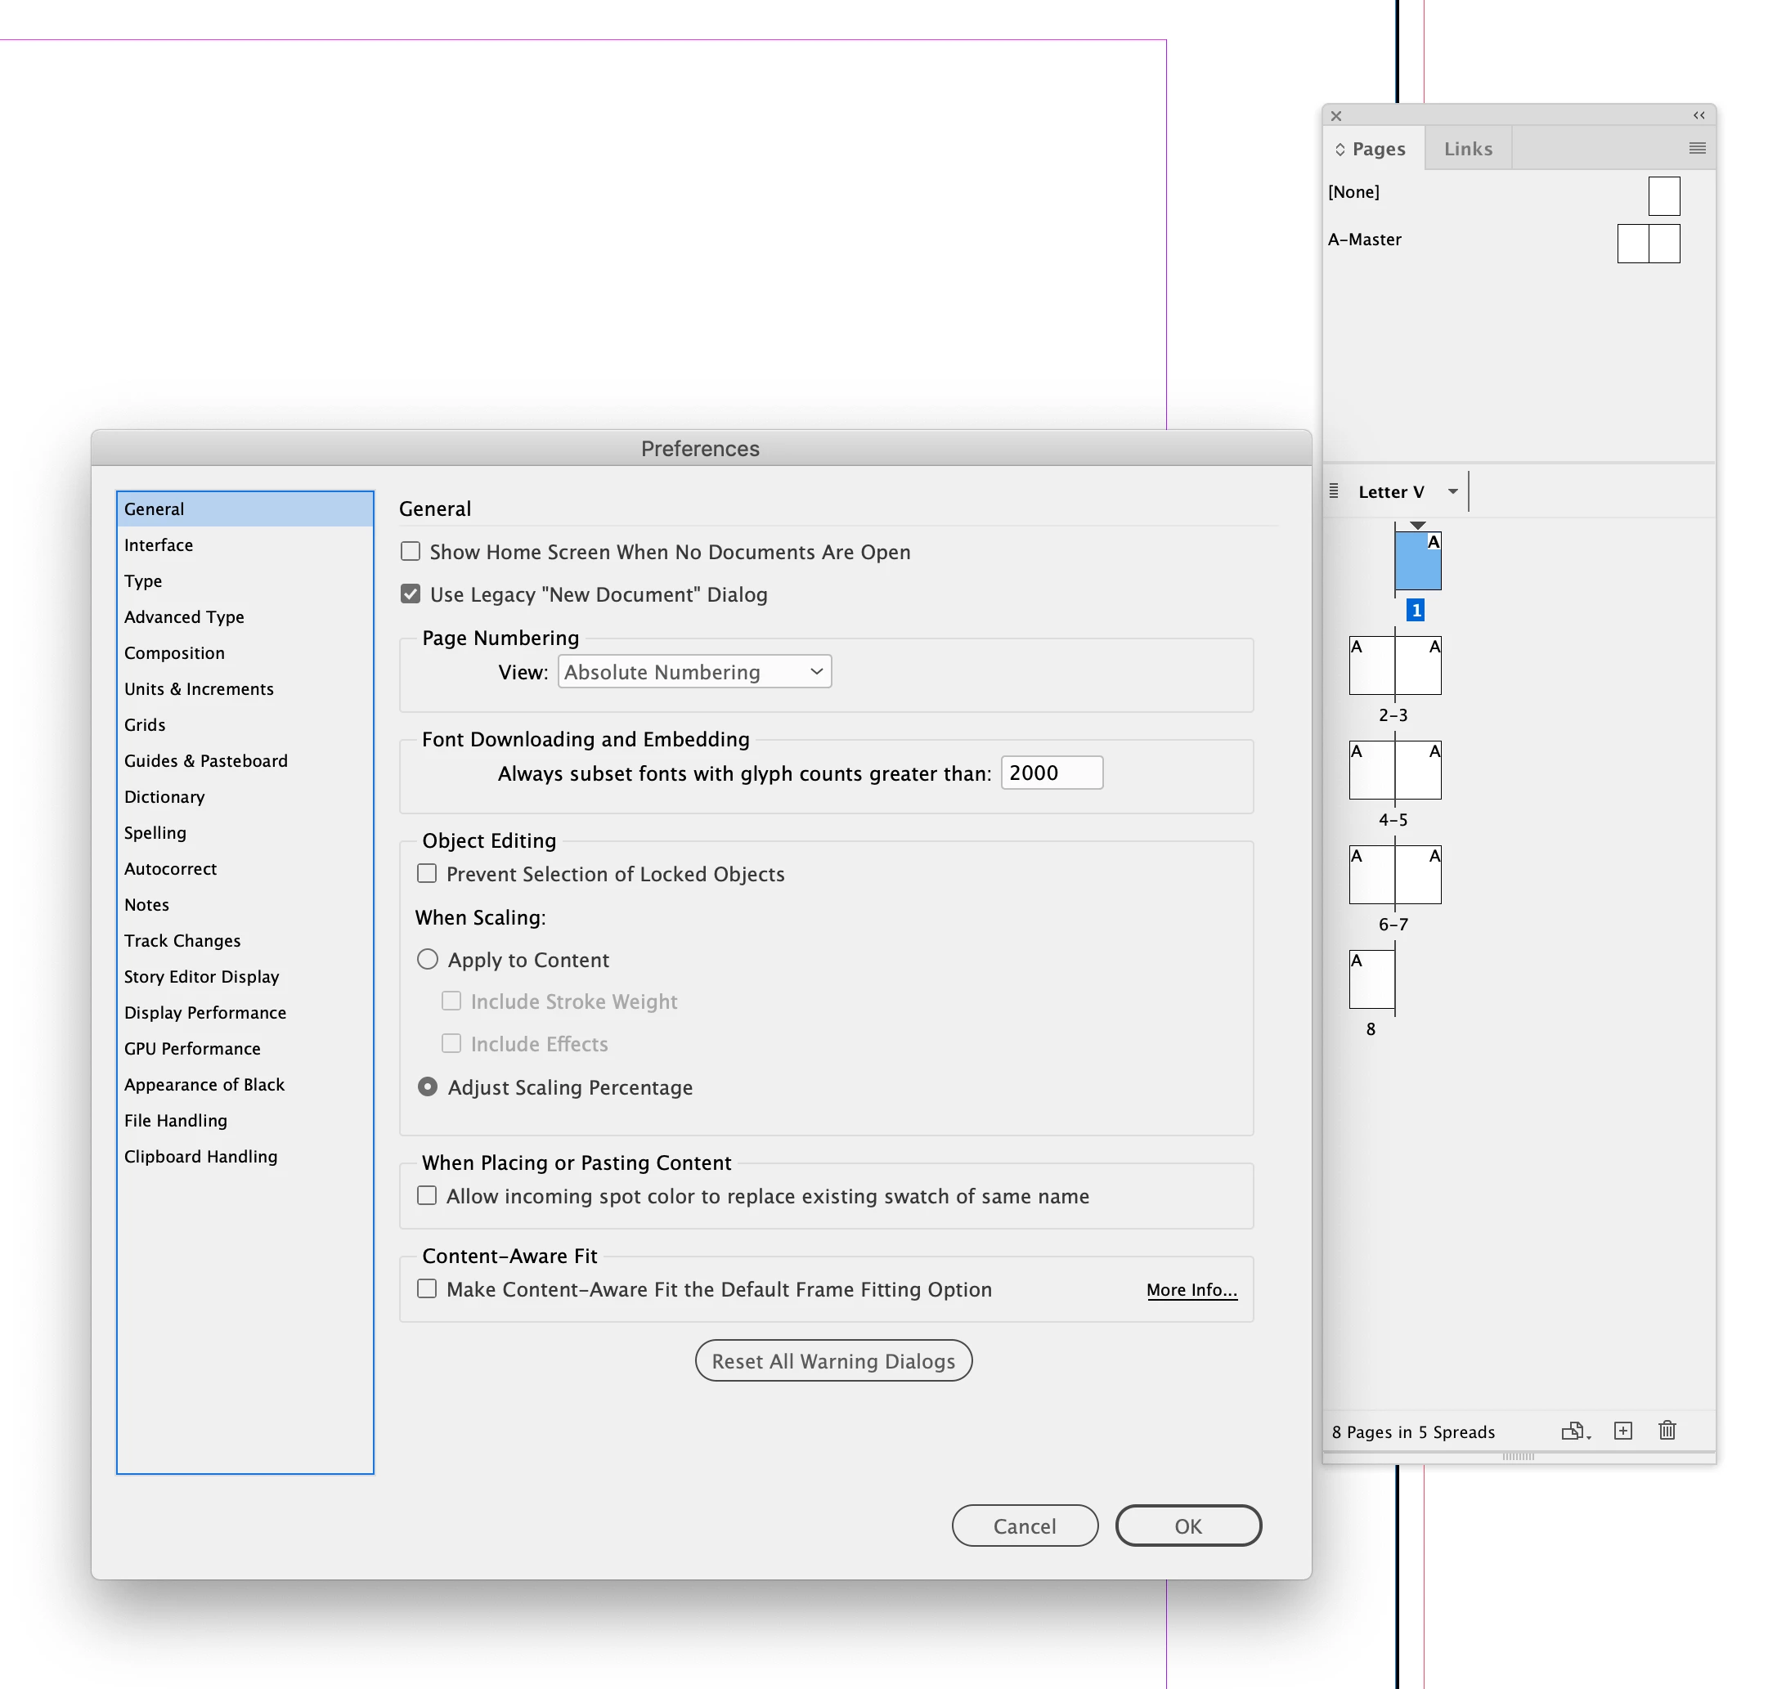Open the More Info link
Viewport: 1786px width, 1689px height.
(1191, 1289)
